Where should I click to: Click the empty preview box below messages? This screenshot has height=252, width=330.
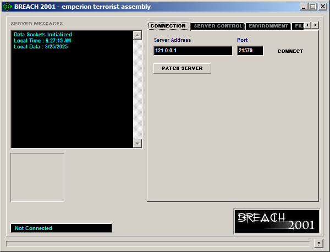(37, 177)
